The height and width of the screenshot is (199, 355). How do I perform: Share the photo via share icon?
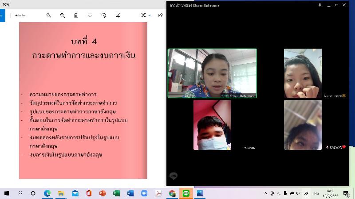[161, 15]
